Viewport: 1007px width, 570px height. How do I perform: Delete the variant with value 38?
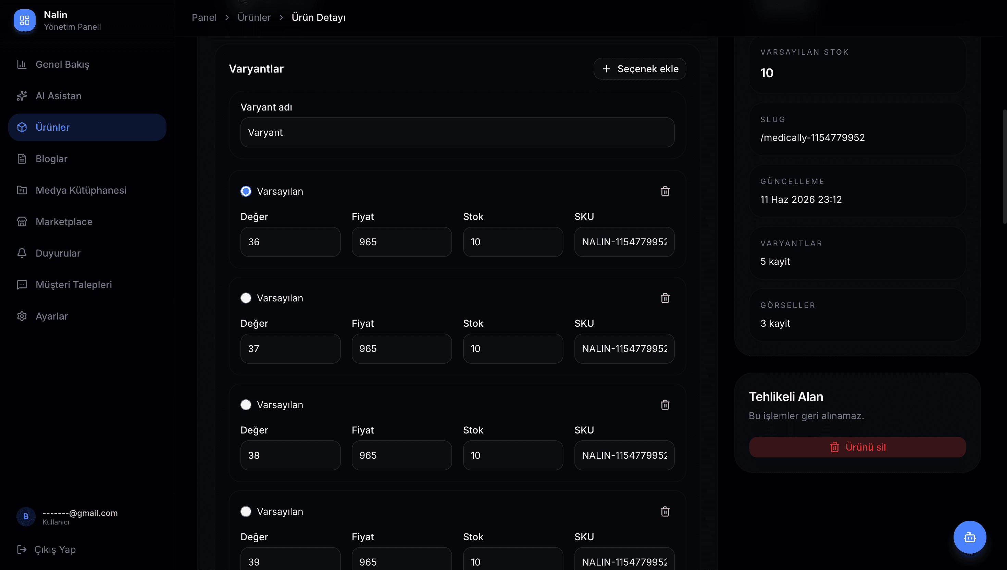pos(665,405)
